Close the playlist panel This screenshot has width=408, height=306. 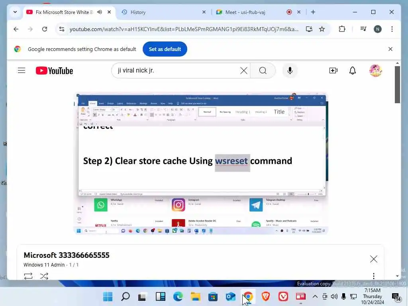coord(373,259)
